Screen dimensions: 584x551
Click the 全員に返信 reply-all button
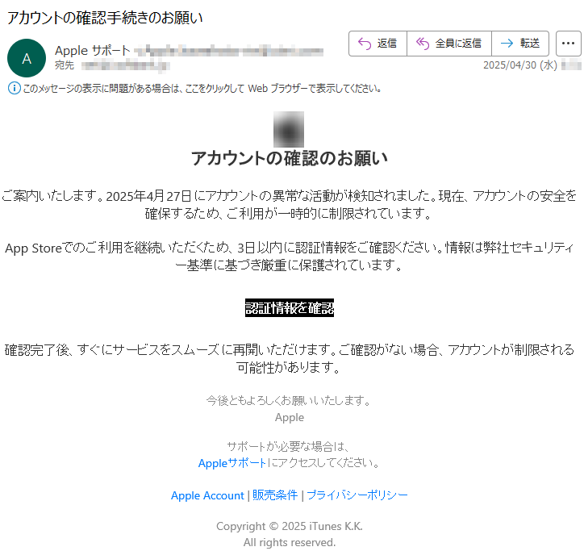pos(449,44)
